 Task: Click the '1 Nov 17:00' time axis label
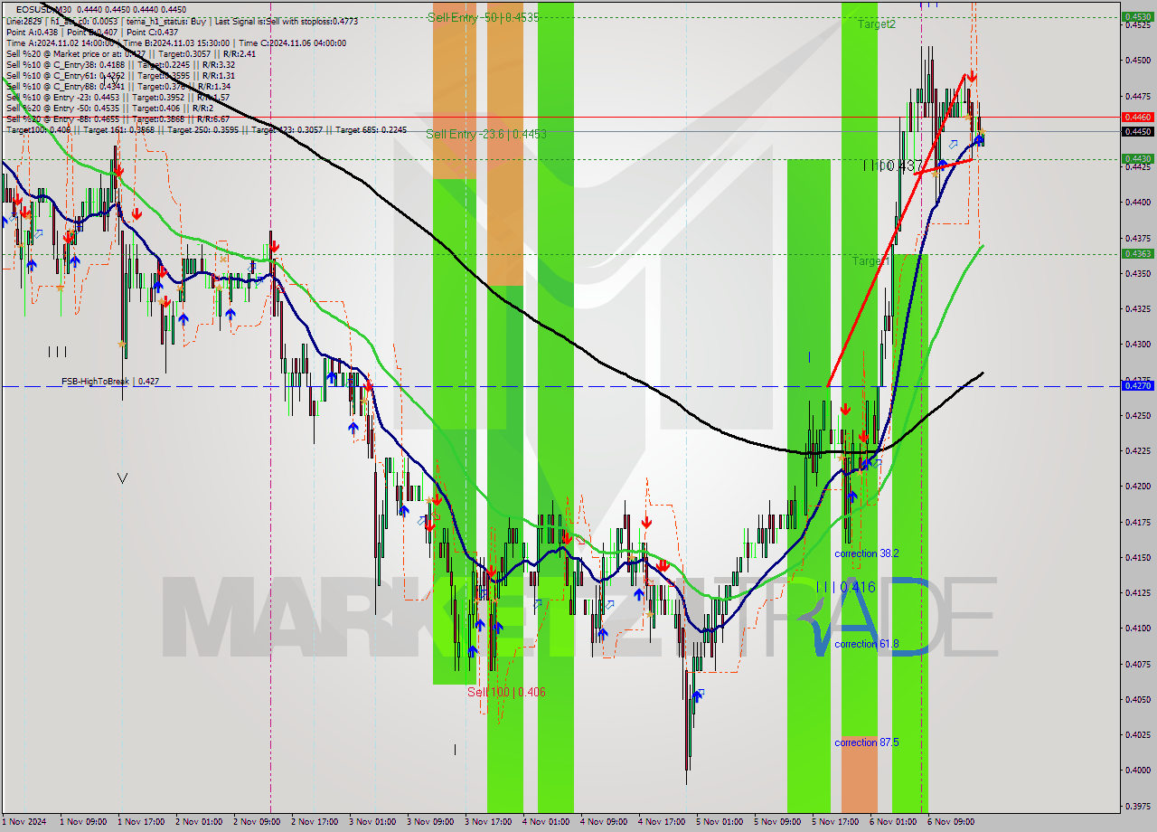pyautogui.click(x=141, y=822)
